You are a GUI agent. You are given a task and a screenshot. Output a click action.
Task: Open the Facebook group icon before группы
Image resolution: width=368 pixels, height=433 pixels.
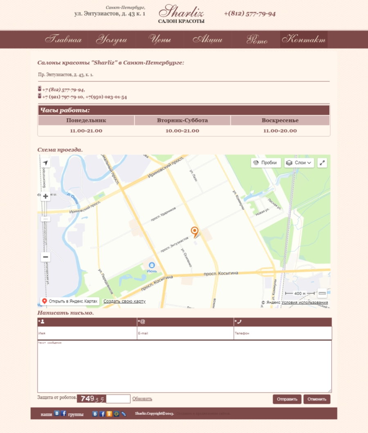tap(64, 413)
